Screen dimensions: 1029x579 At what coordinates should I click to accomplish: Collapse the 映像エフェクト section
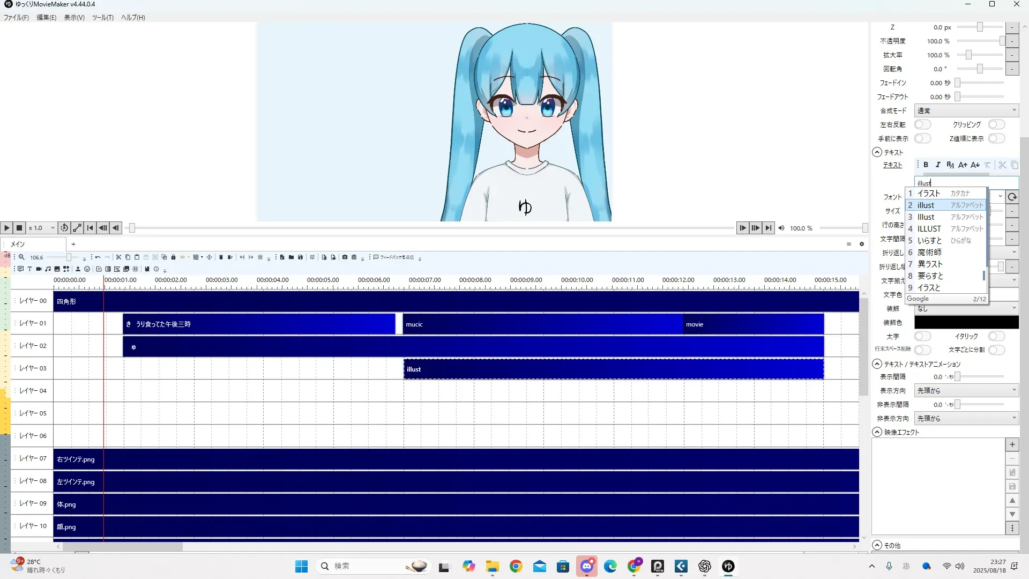(x=877, y=432)
